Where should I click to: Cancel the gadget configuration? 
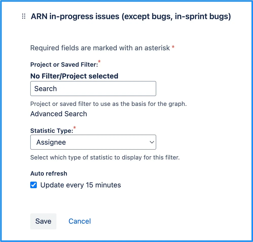pos(80,221)
